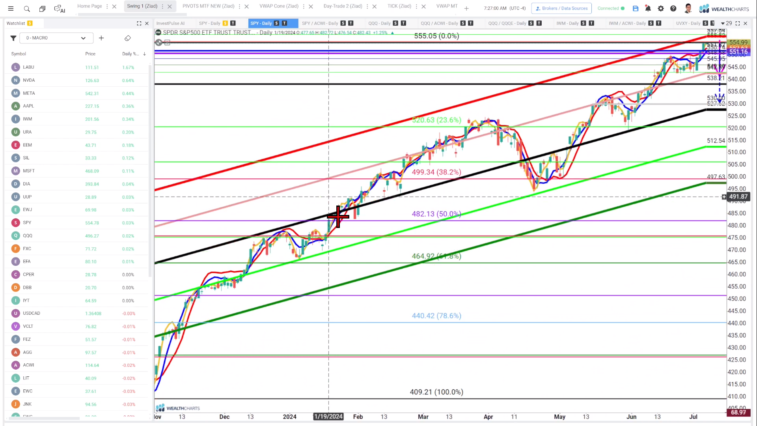Close the VWAP Cone (Ziad) tab
Image resolution: width=757 pixels, height=426 pixels.
[311, 7]
